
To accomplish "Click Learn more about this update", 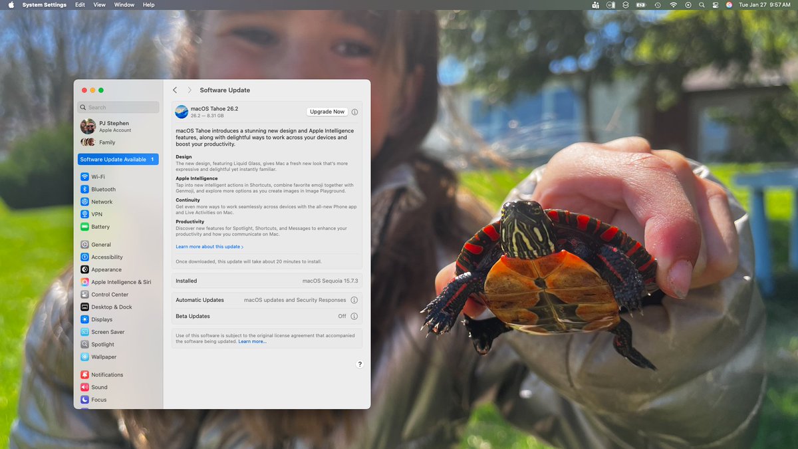I will click(209, 247).
